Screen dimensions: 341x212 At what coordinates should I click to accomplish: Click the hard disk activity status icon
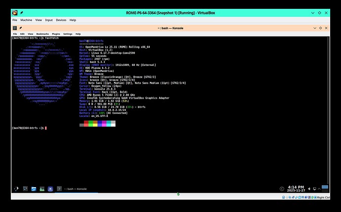[x=284, y=197]
